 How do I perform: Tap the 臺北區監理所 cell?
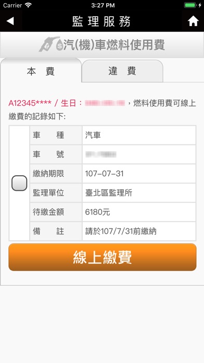(x=139, y=192)
